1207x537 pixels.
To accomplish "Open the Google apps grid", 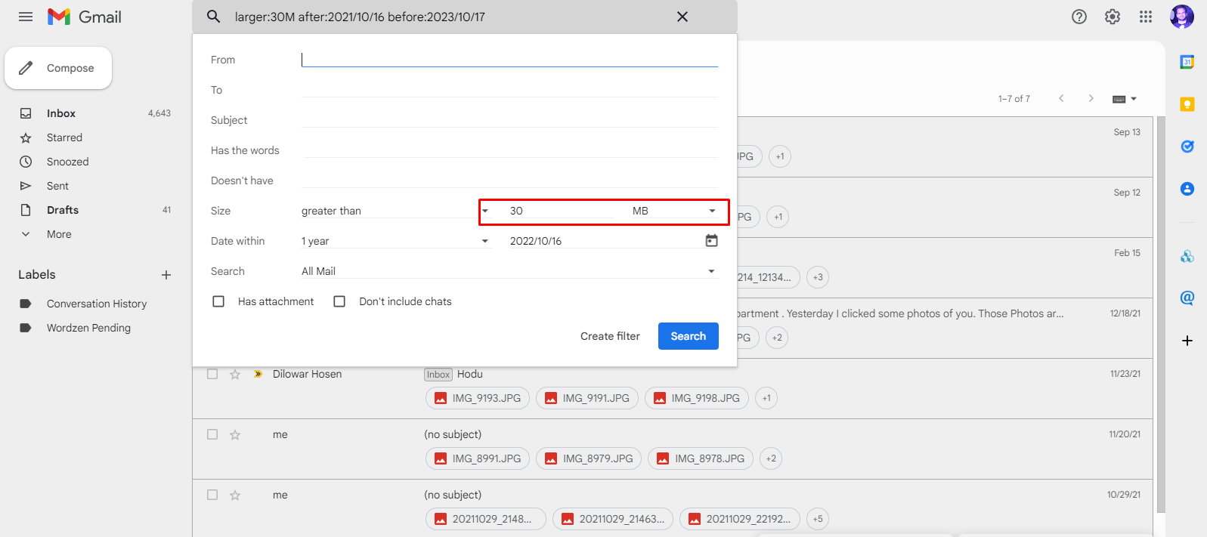I will tap(1145, 17).
